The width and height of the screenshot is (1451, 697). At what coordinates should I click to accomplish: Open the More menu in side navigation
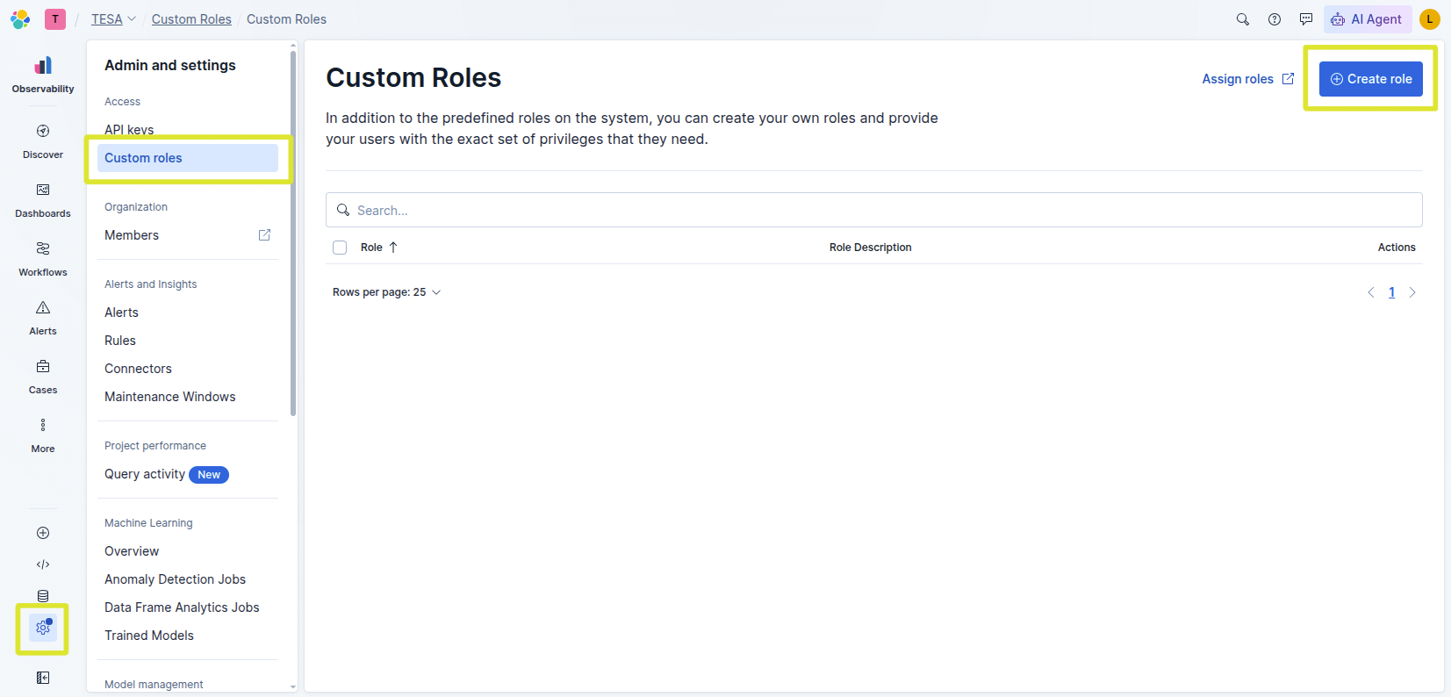pos(43,435)
